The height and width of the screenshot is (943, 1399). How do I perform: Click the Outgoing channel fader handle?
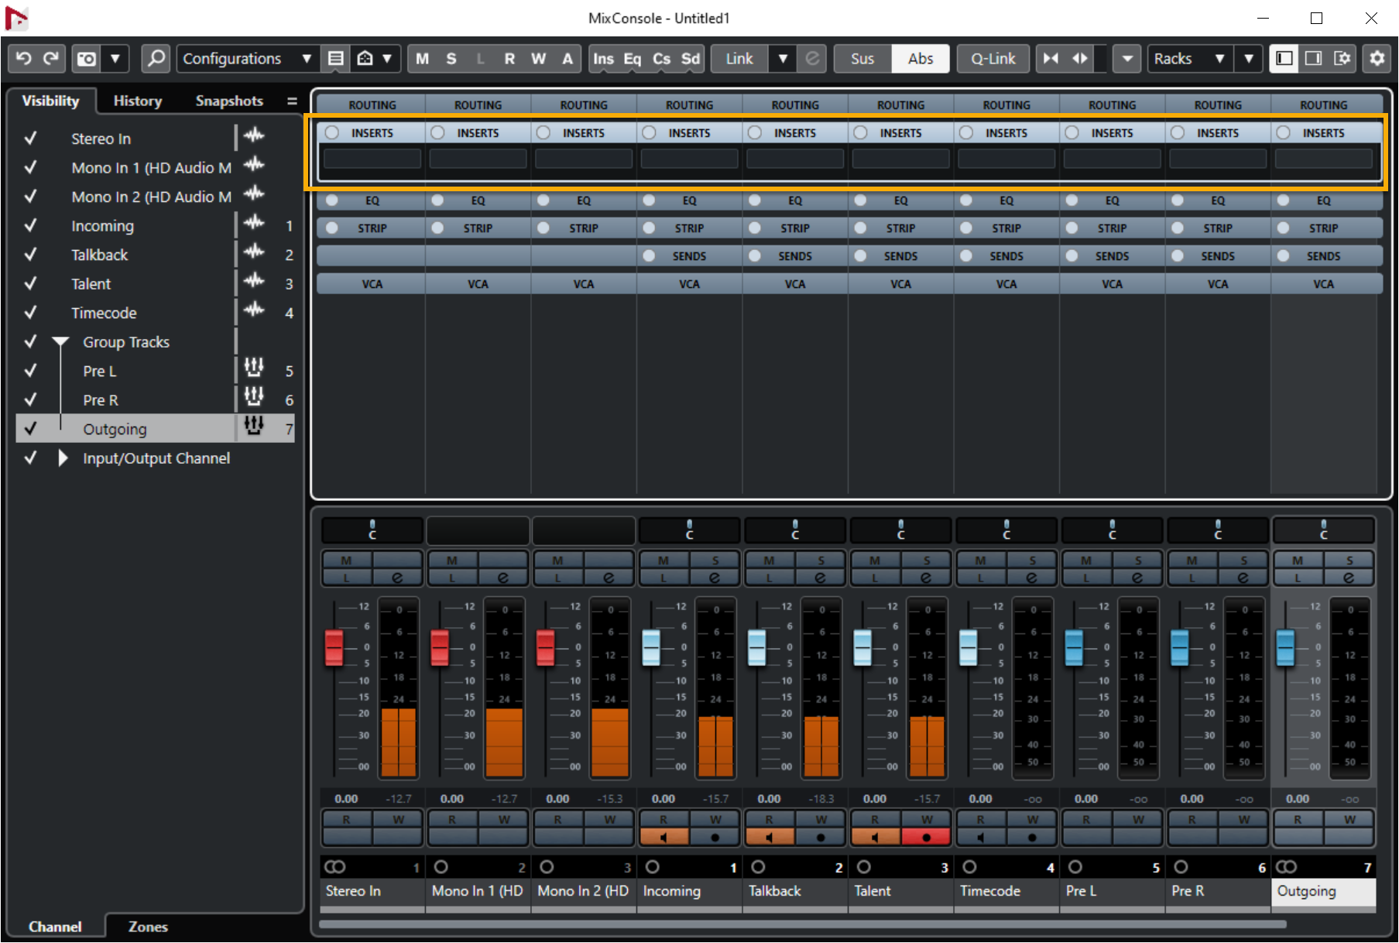1285,647
